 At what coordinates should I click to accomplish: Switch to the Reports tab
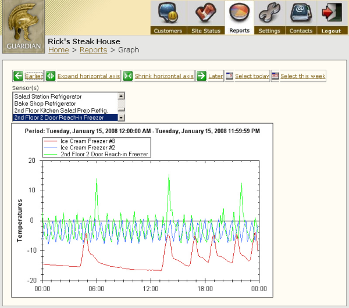point(239,31)
